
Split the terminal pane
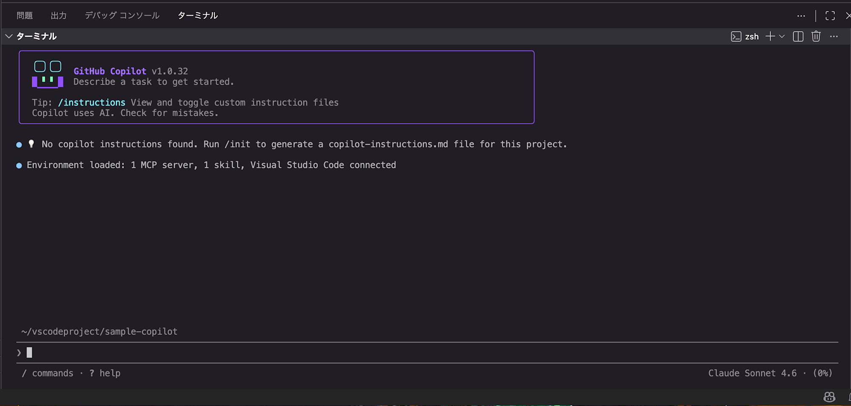[798, 37]
